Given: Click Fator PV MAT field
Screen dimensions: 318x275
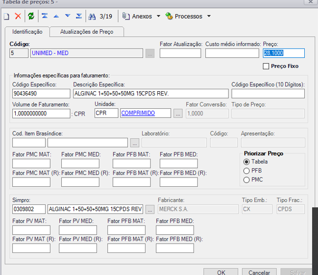Looking at the screenshot, I should 31,230.
